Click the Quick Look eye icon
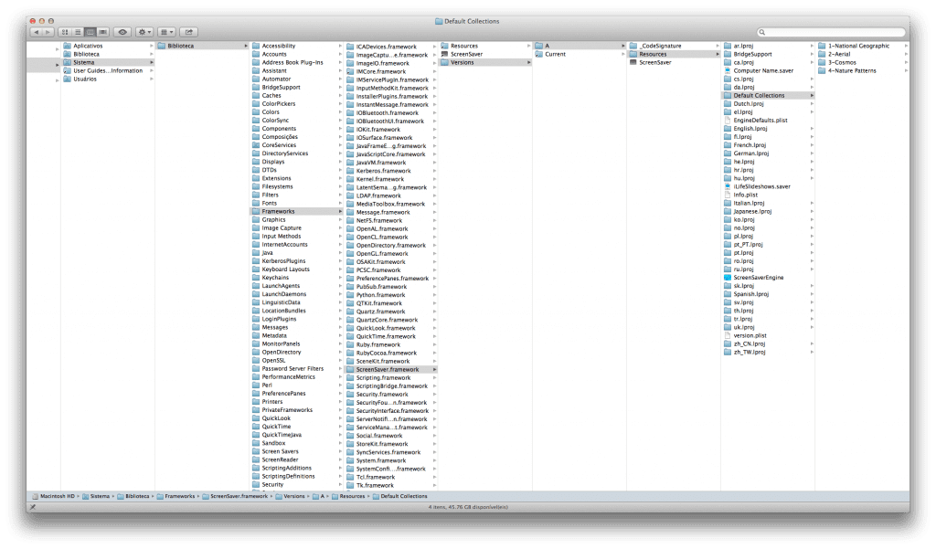This screenshot has height=549, width=936. (x=123, y=31)
